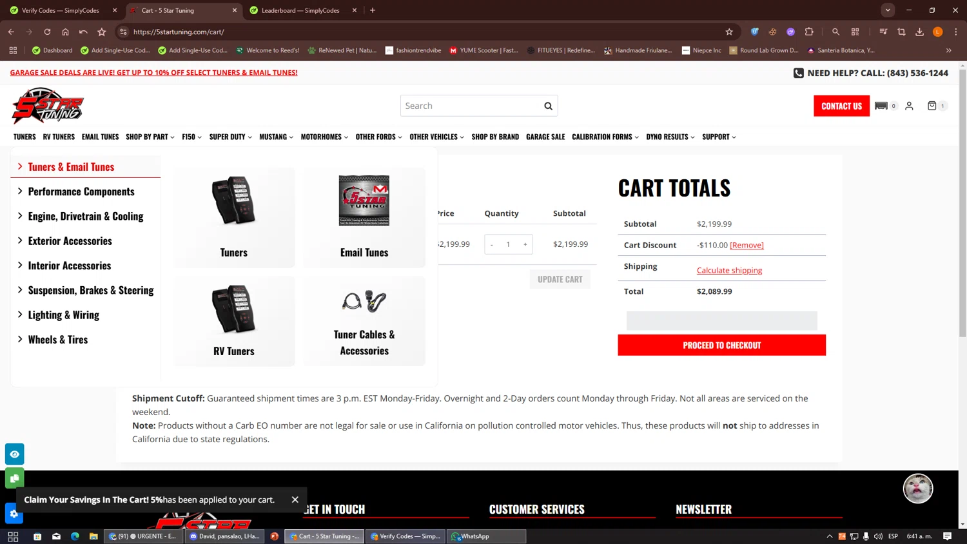Screen dimensions: 967x544
Task: Expand Performance Components category
Action: tap(86, 191)
